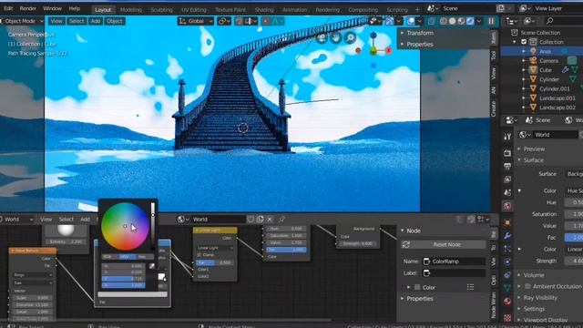Open the Create sidebar tab
Image resolution: width=583 pixels, height=328 pixels.
(x=494, y=108)
